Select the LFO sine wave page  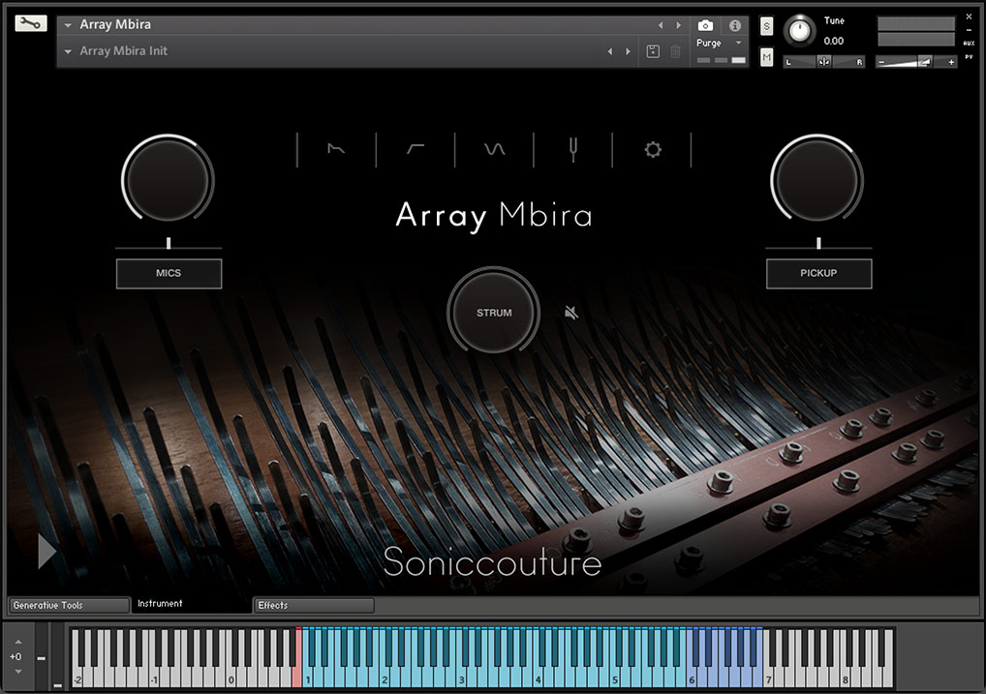(494, 150)
